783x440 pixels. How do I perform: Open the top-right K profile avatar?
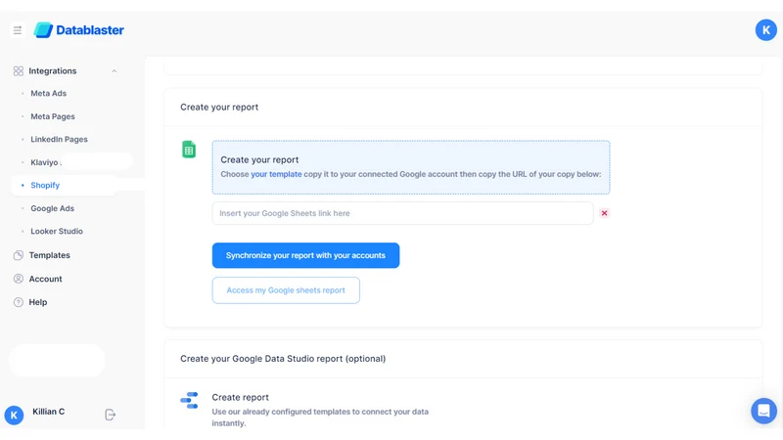point(765,30)
